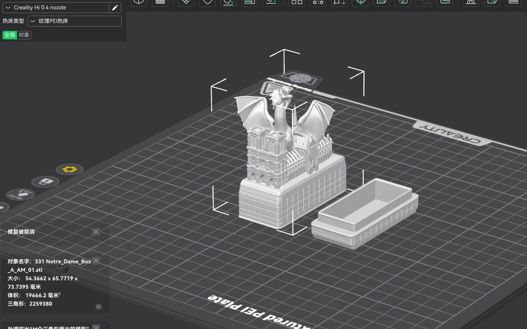
Task: Click the 体积: 19666.2 毫米³ text
Action: (x=34, y=295)
